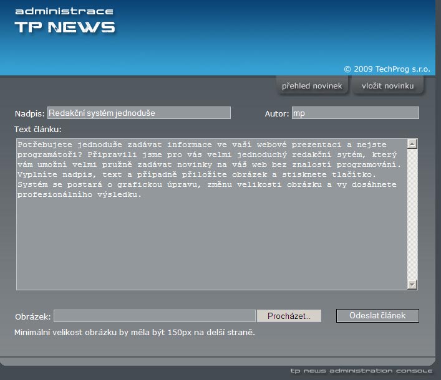Submit with Odeslat článek button

tap(377, 316)
